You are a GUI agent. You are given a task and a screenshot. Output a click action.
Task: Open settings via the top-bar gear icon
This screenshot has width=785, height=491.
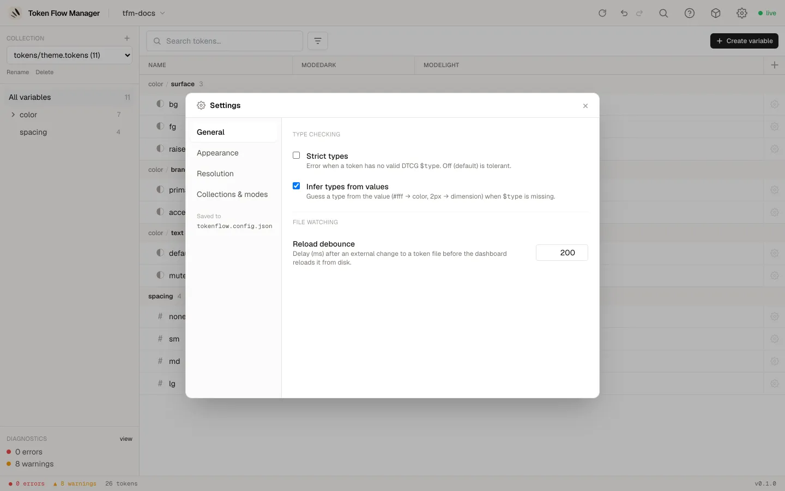pyautogui.click(x=742, y=13)
